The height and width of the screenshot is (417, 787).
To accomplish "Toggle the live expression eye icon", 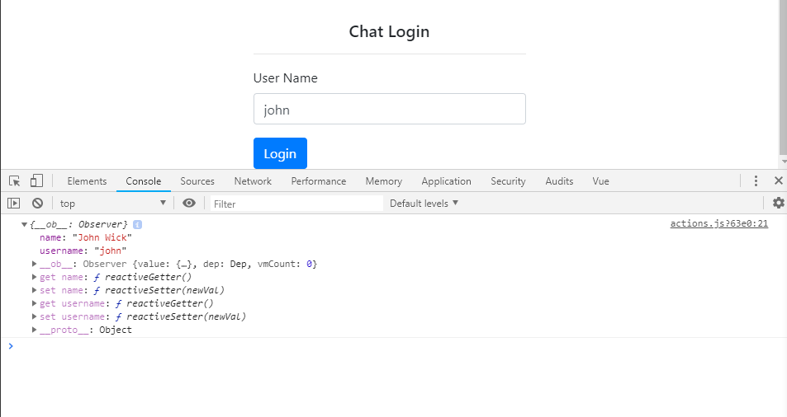I will tap(189, 203).
